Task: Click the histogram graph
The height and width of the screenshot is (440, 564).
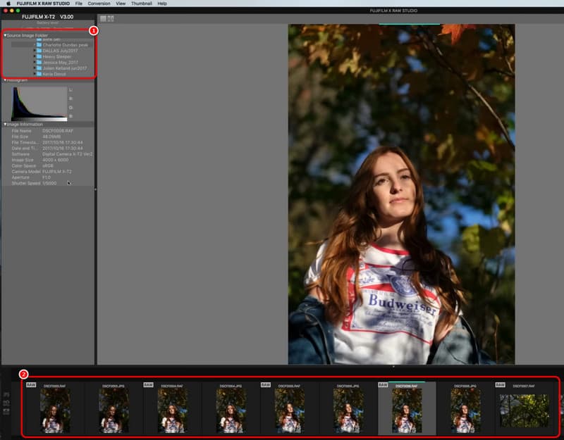Action: [39, 103]
